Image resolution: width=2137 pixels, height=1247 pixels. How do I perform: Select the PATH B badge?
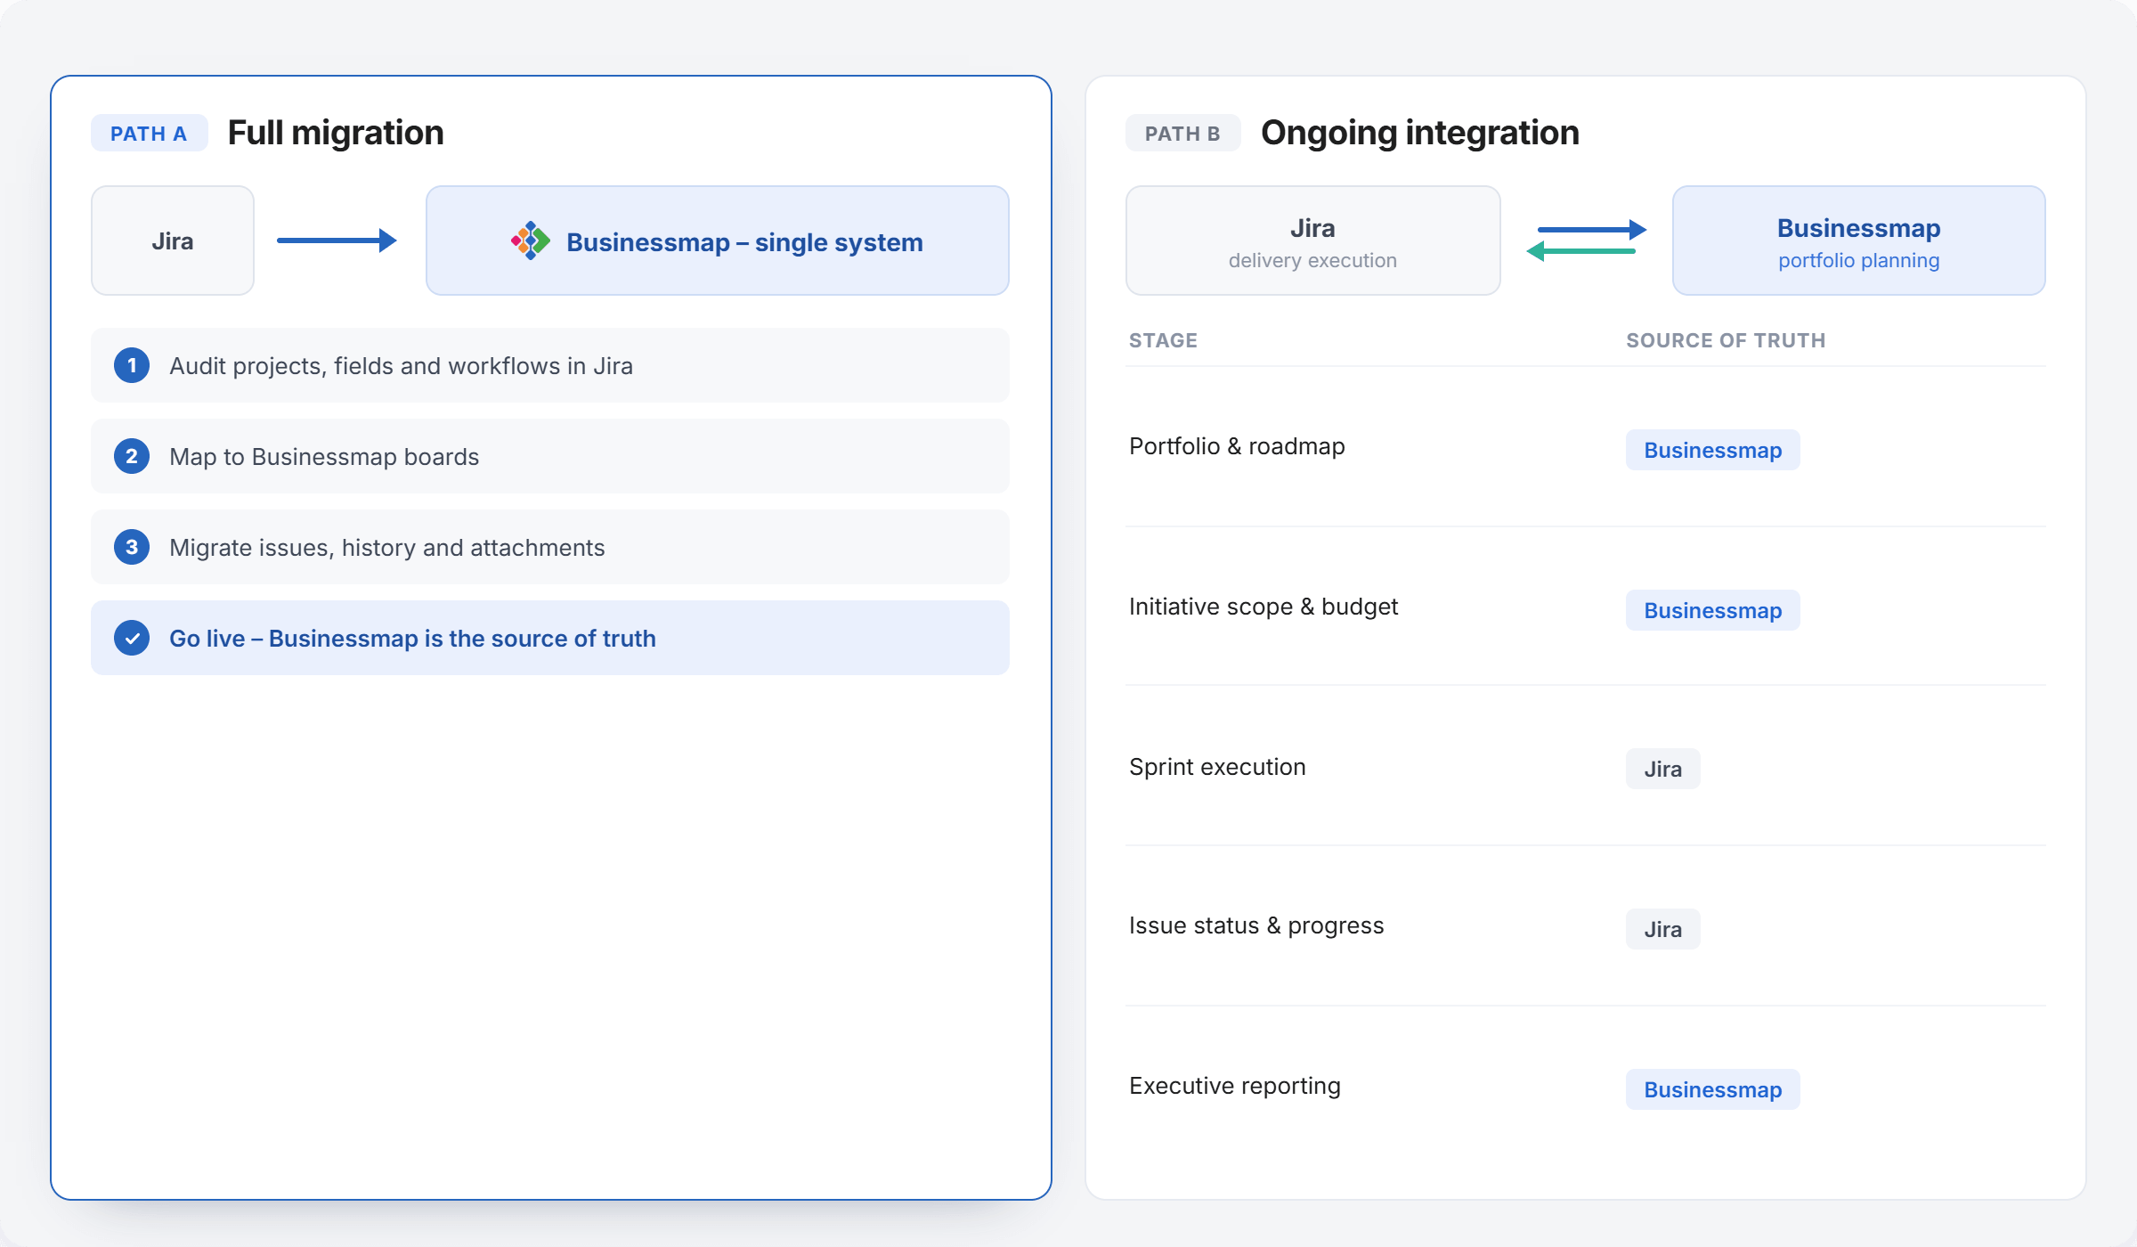coord(1182,134)
